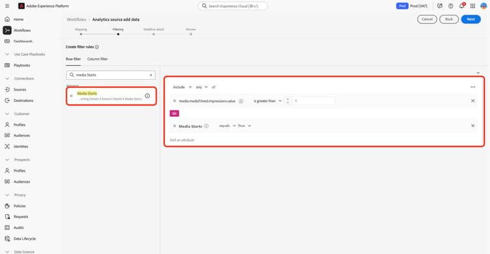Image resolution: width=490 pixels, height=254 pixels.
Task: Click the Cancel button
Action: (427, 20)
